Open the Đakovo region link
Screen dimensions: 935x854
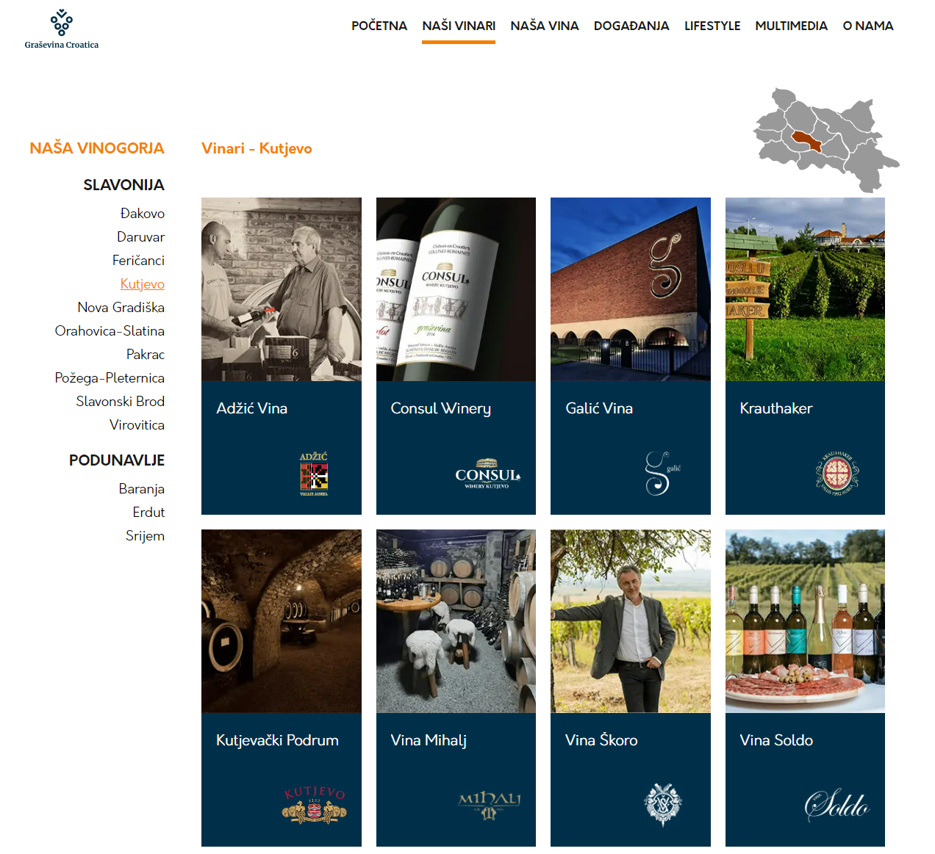click(143, 214)
